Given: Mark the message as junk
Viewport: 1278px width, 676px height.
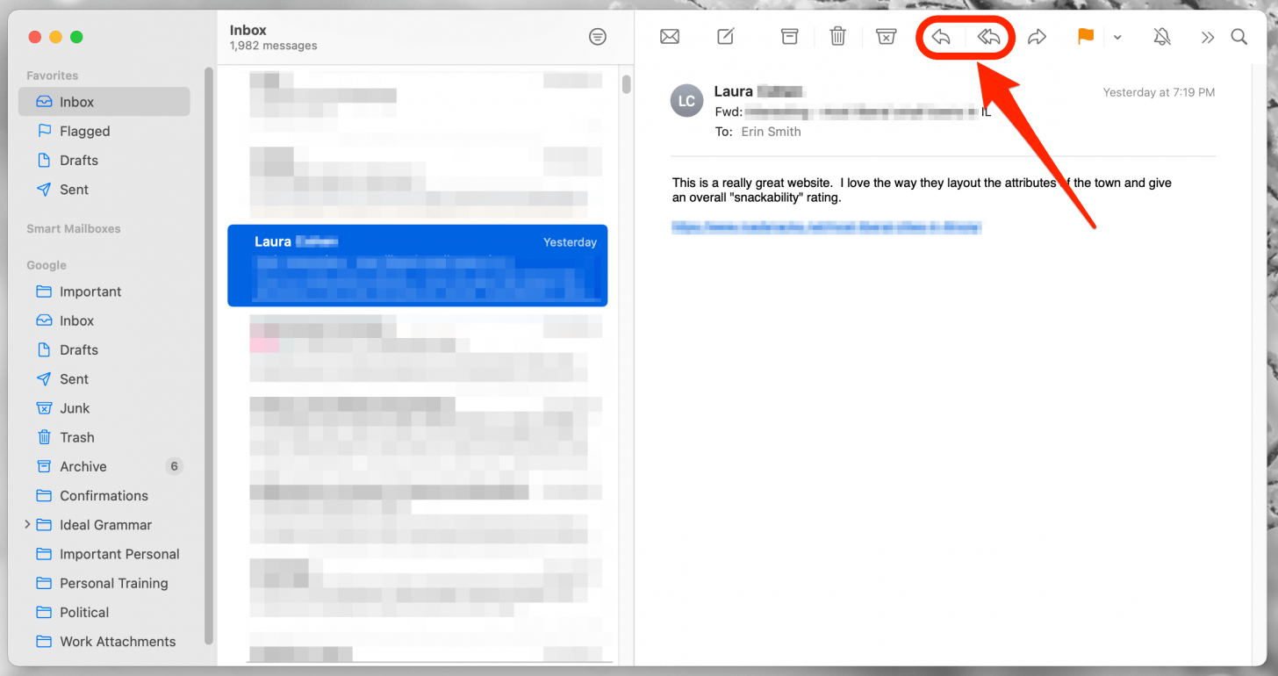Looking at the screenshot, I should [x=886, y=37].
